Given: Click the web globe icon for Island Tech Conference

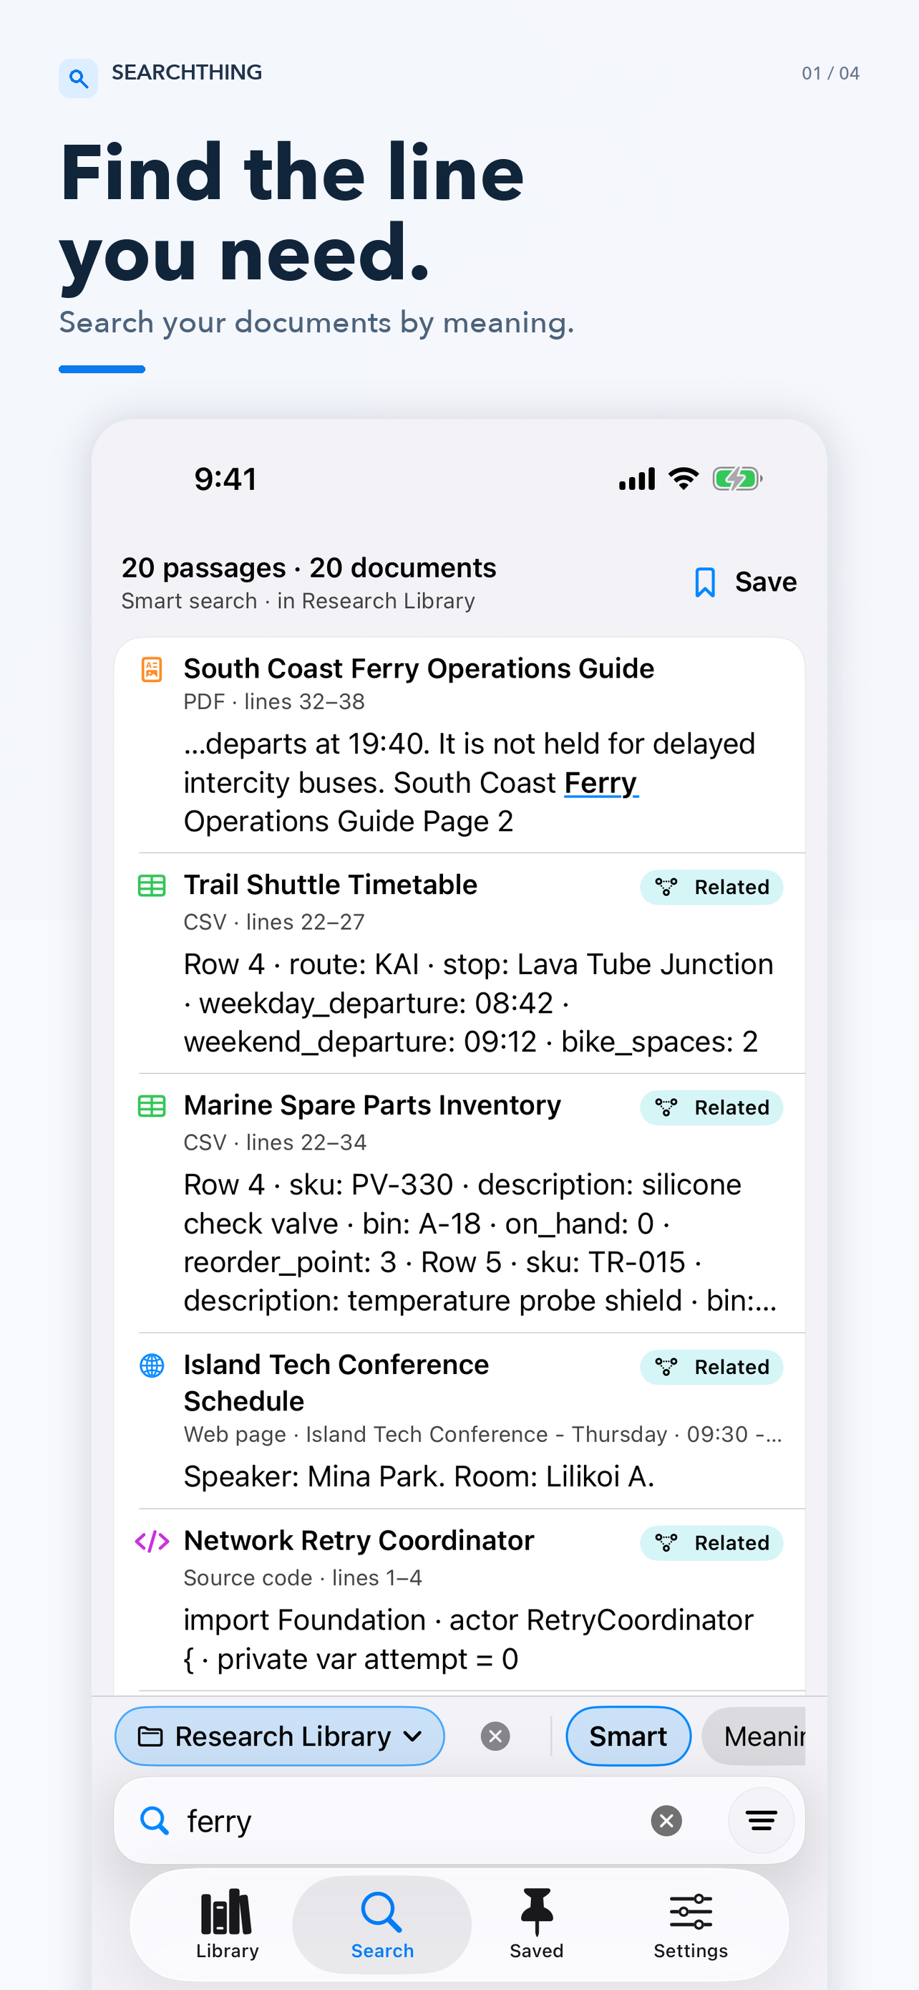Looking at the screenshot, I should [152, 1365].
